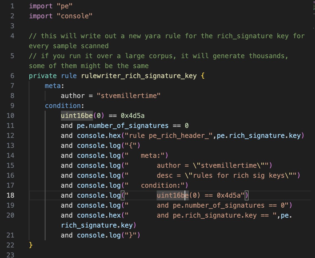Click the 'condition:' string on line 17

click(x=163, y=185)
